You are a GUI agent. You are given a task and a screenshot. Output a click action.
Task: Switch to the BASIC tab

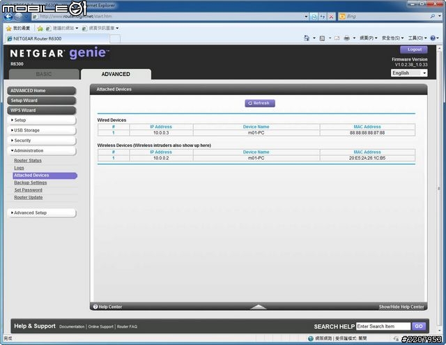44,74
